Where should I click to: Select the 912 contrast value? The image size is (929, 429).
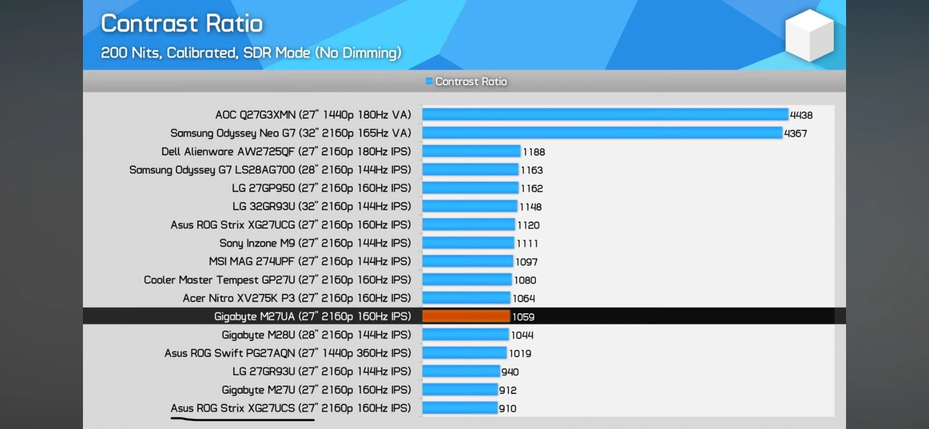coord(508,390)
